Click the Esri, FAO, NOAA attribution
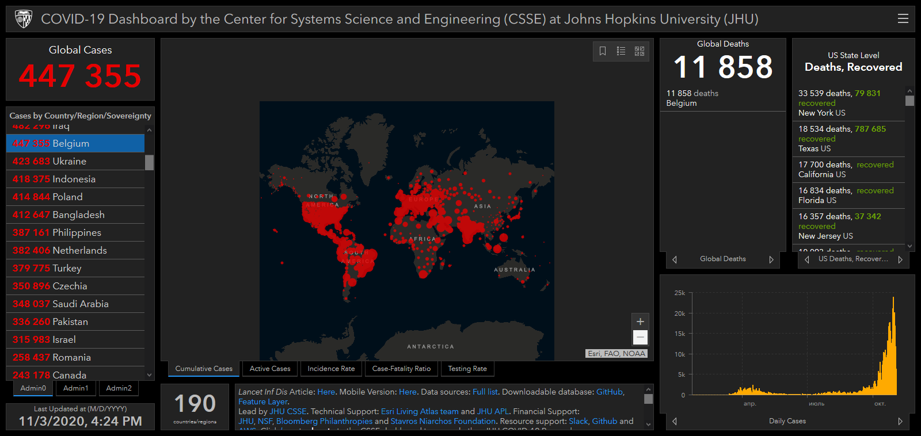 (x=616, y=353)
